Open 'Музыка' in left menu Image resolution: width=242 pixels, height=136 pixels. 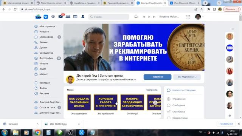tap(44, 63)
